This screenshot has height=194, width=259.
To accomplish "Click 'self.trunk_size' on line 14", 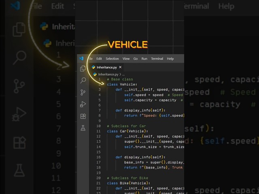I will pos(140,147).
